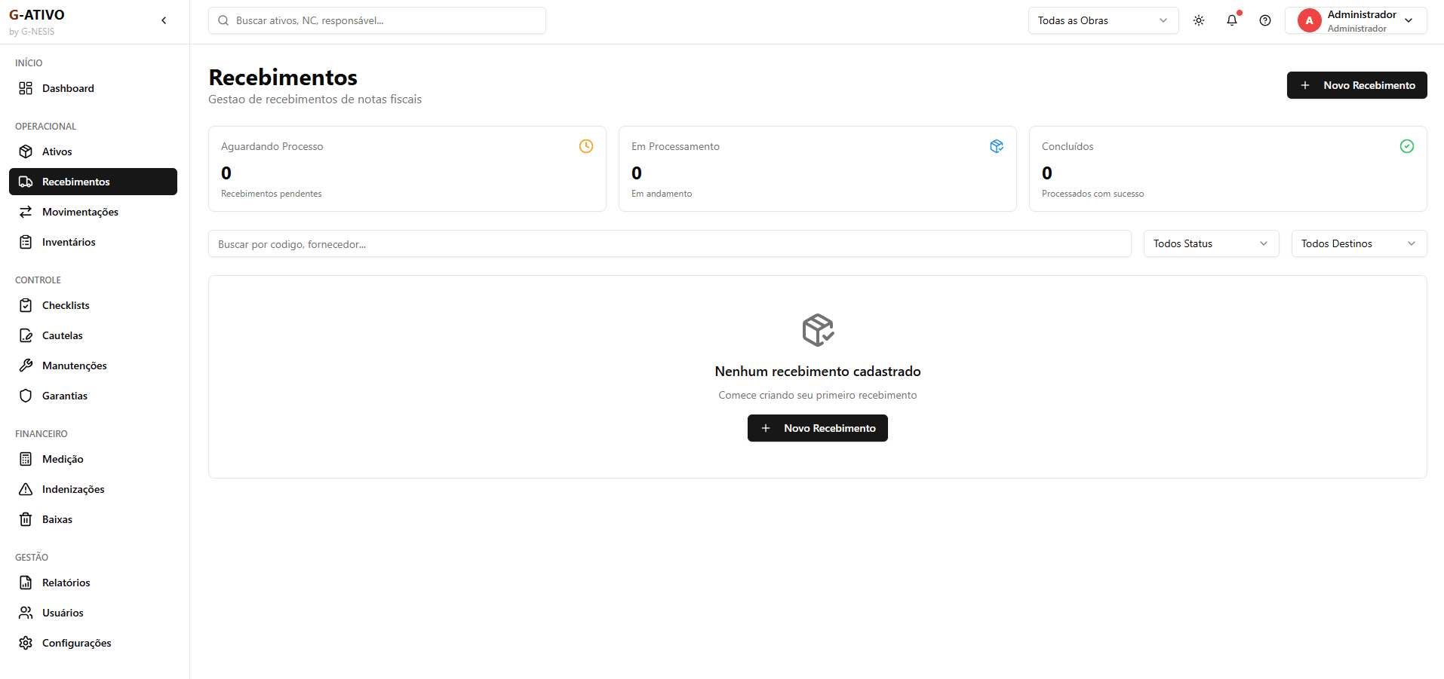Go to Movimentações in the sidebar
Screen dimensions: 1444x679
click(80, 212)
